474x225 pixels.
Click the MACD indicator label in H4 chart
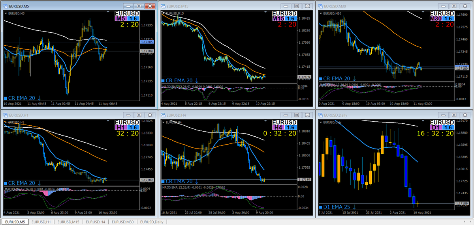193,187
